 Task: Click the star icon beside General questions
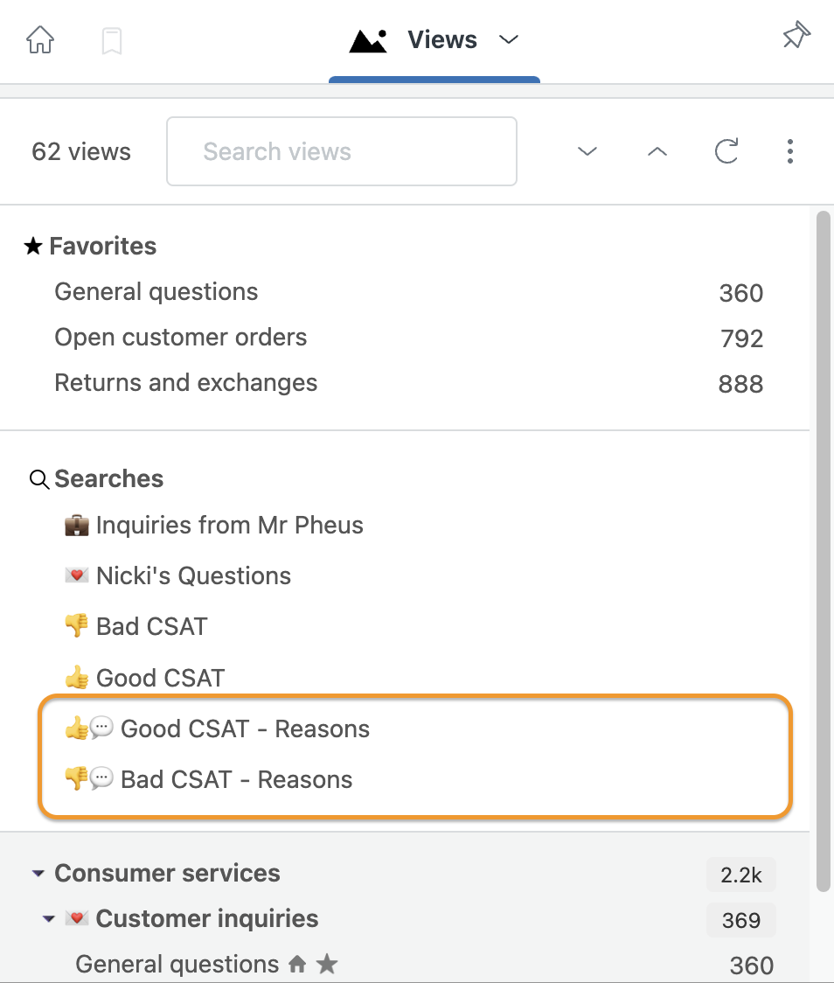[x=326, y=964]
